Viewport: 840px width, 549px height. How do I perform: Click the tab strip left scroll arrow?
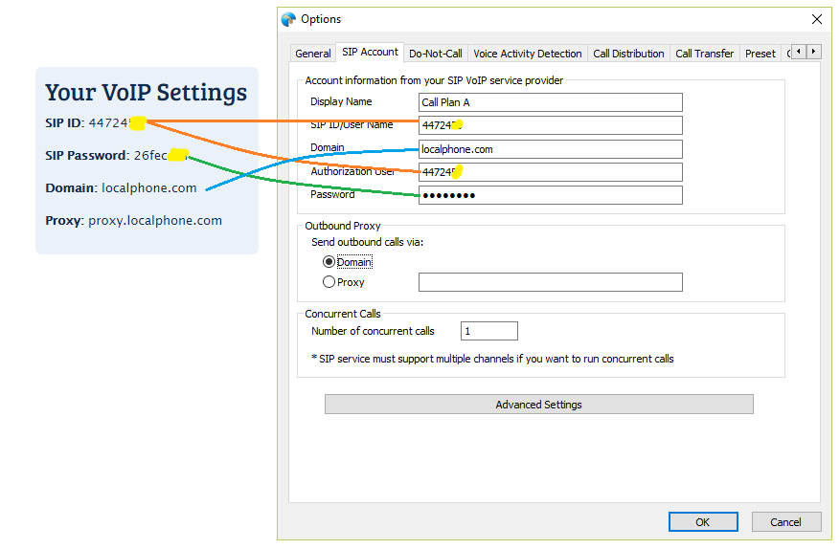tap(799, 52)
